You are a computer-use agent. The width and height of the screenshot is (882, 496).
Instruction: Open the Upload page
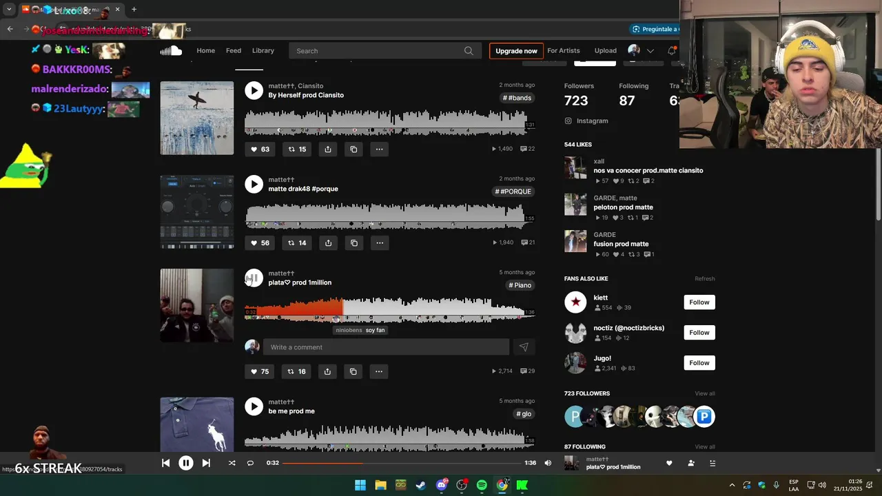606,50
